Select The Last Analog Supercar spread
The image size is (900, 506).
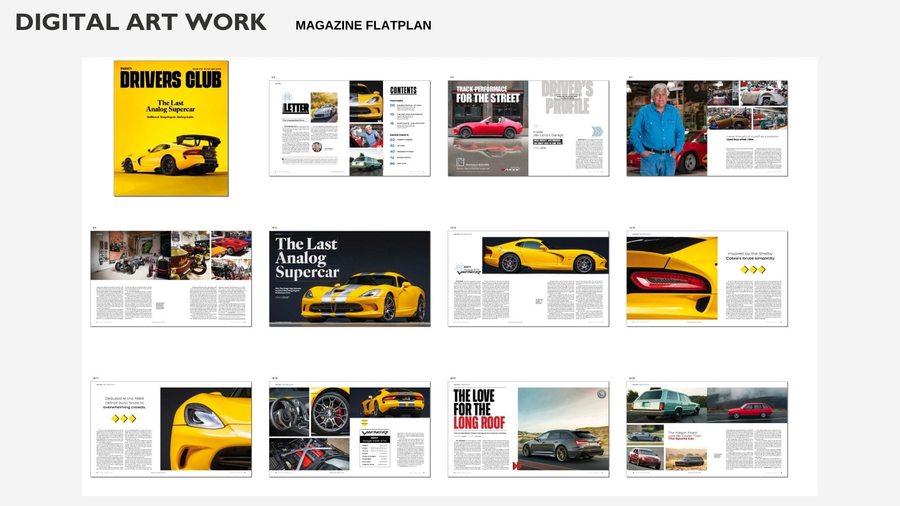point(349,278)
